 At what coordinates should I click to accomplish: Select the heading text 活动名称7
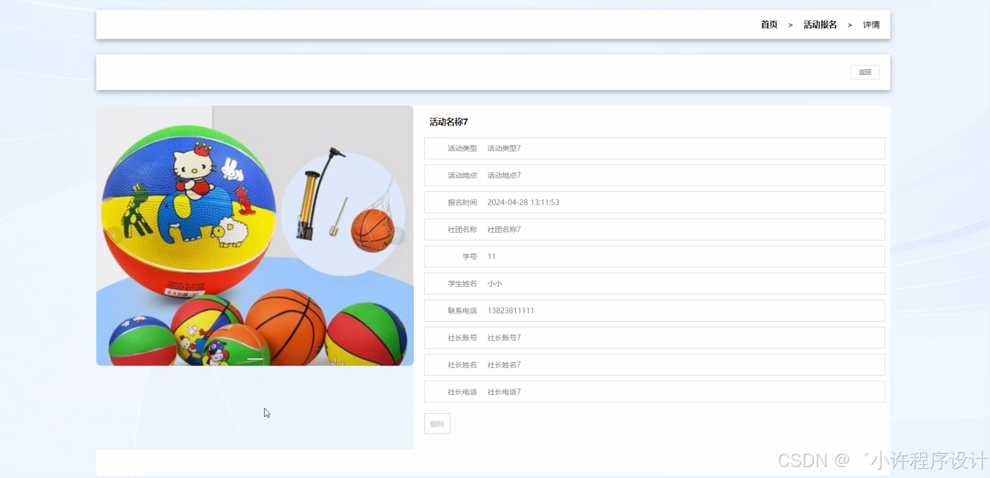[449, 122]
